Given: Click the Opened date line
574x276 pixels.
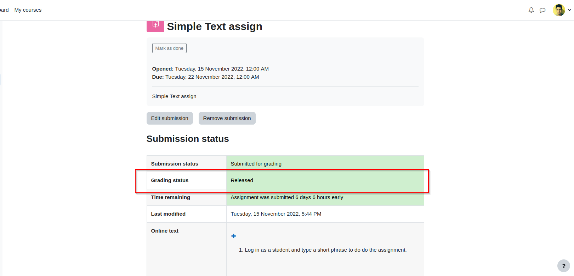Looking at the screenshot, I should tap(210, 69).
